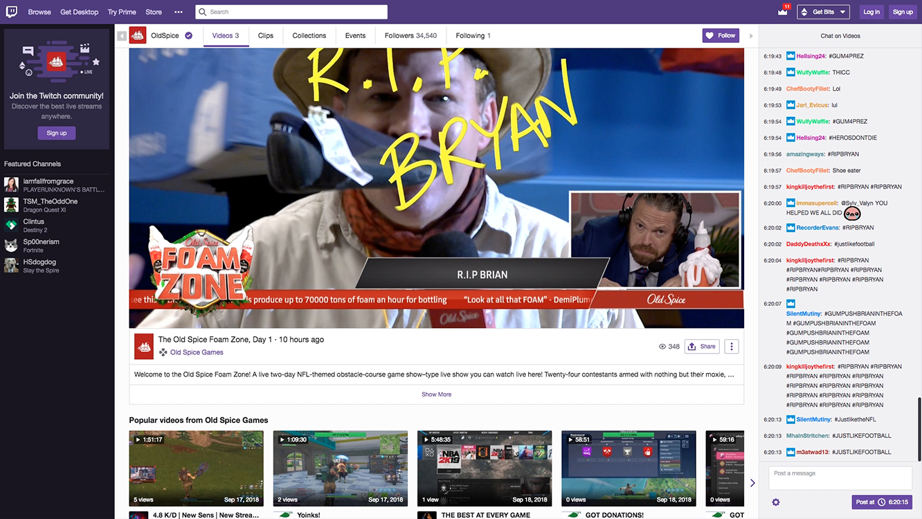Click username m3atwad13 in chat
This screenshot has width=922, height=519.
coord(813,452)
